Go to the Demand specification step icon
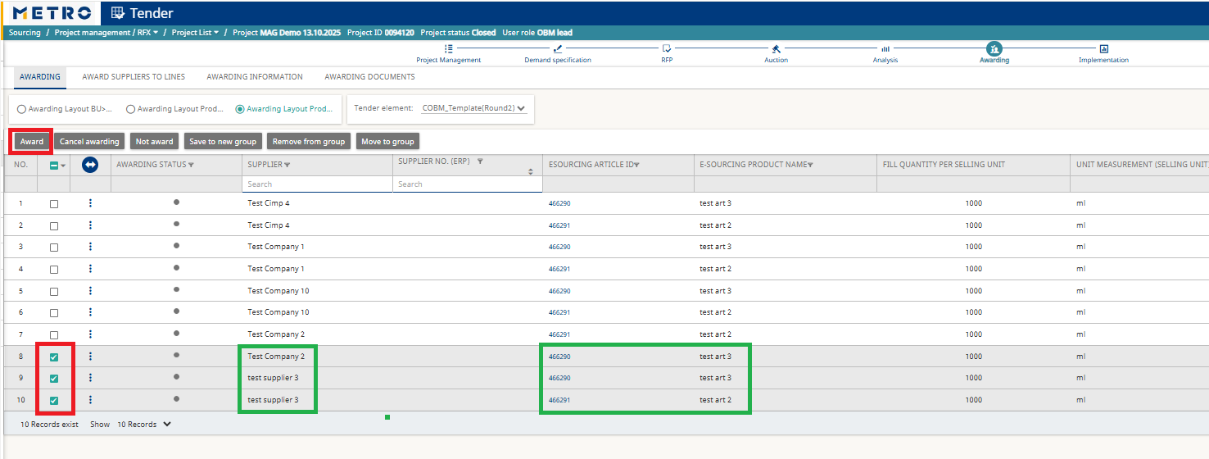This screenshot has width=1209, height=459. (558, 49)
